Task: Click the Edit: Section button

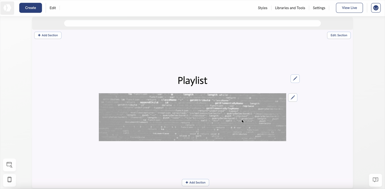Action: tap(339, 35)
